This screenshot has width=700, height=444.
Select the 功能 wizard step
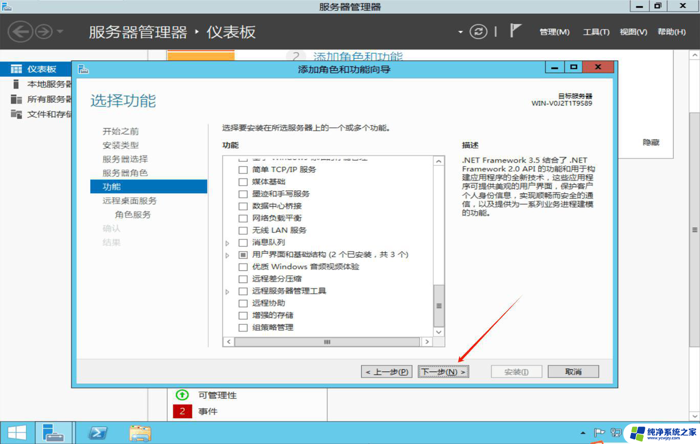pyautogui.click(x=148, y=187)
